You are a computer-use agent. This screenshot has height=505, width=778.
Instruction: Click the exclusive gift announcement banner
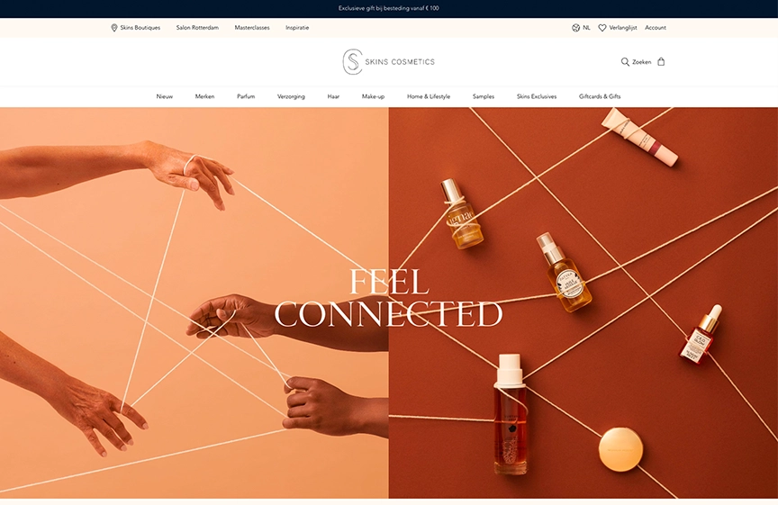(x=389, y=8)
